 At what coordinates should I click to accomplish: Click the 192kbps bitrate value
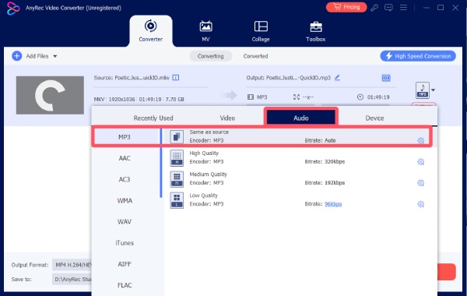[335, 183]
